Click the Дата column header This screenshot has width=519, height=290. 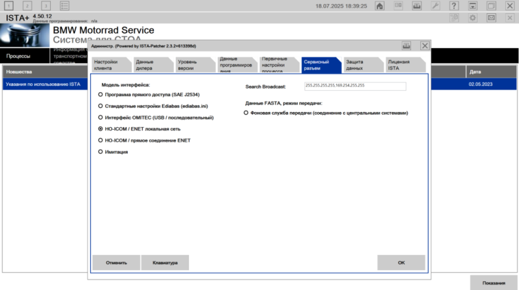(x=491, y=71)
